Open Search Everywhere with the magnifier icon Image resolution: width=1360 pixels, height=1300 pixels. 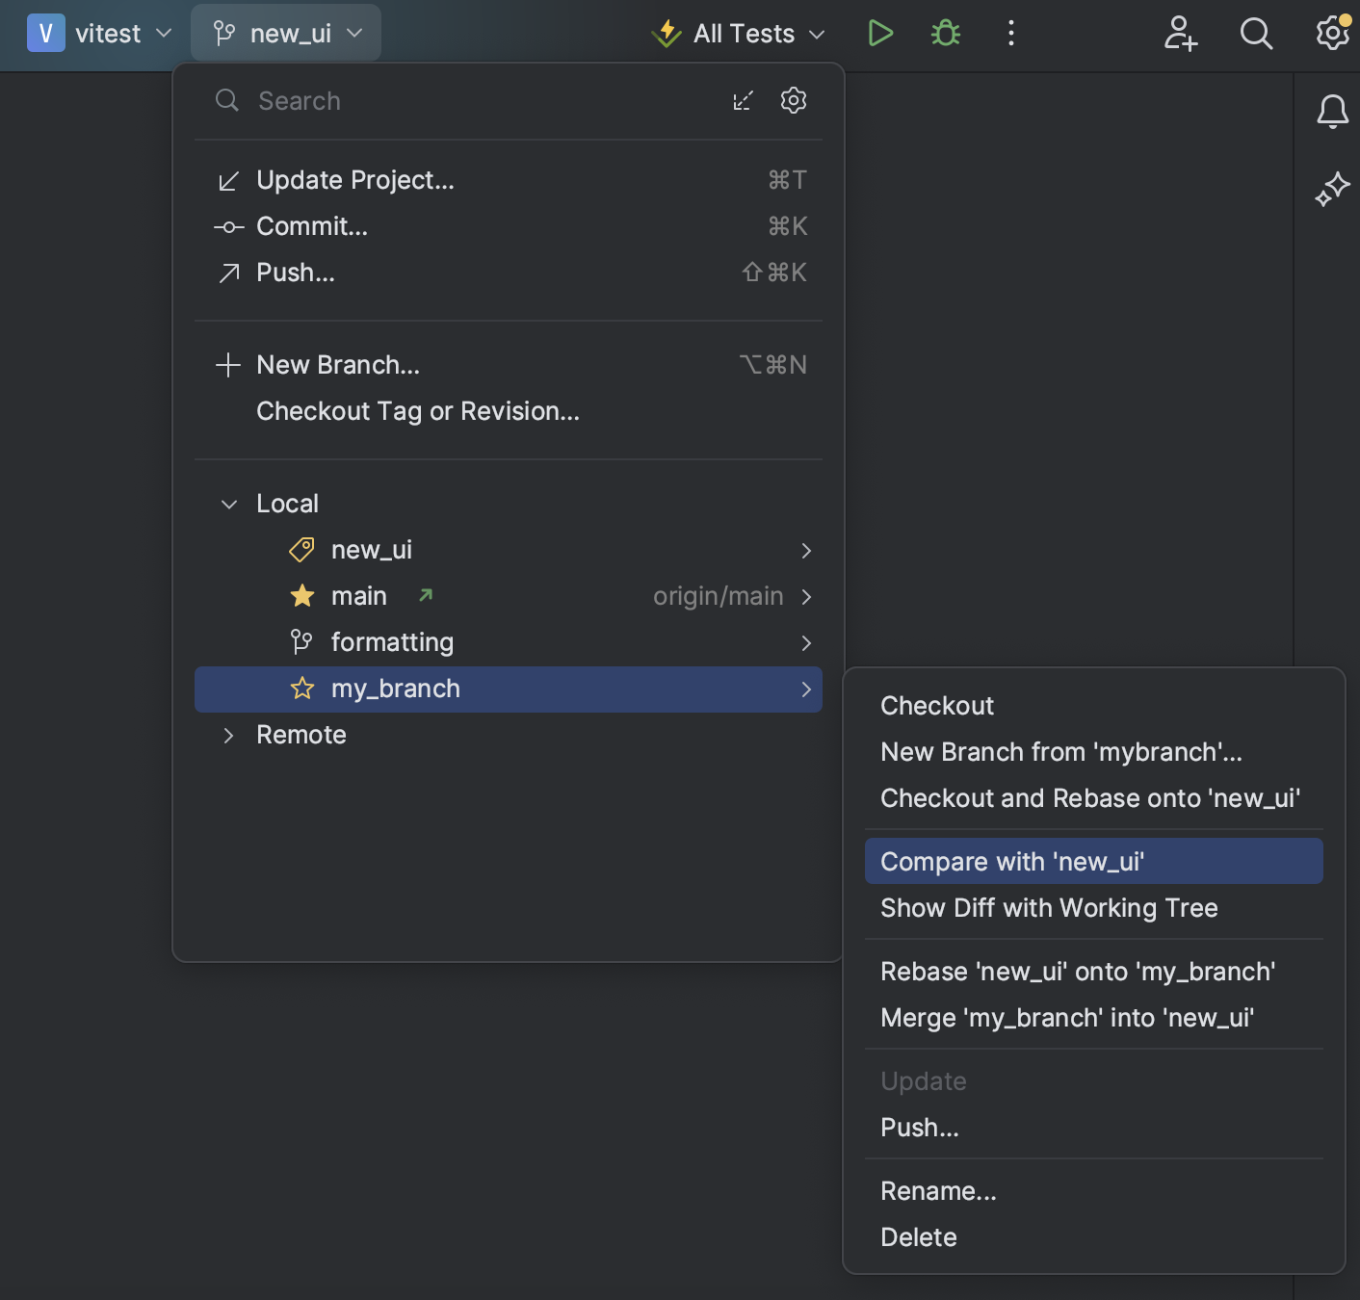[x=1256, y=34]
